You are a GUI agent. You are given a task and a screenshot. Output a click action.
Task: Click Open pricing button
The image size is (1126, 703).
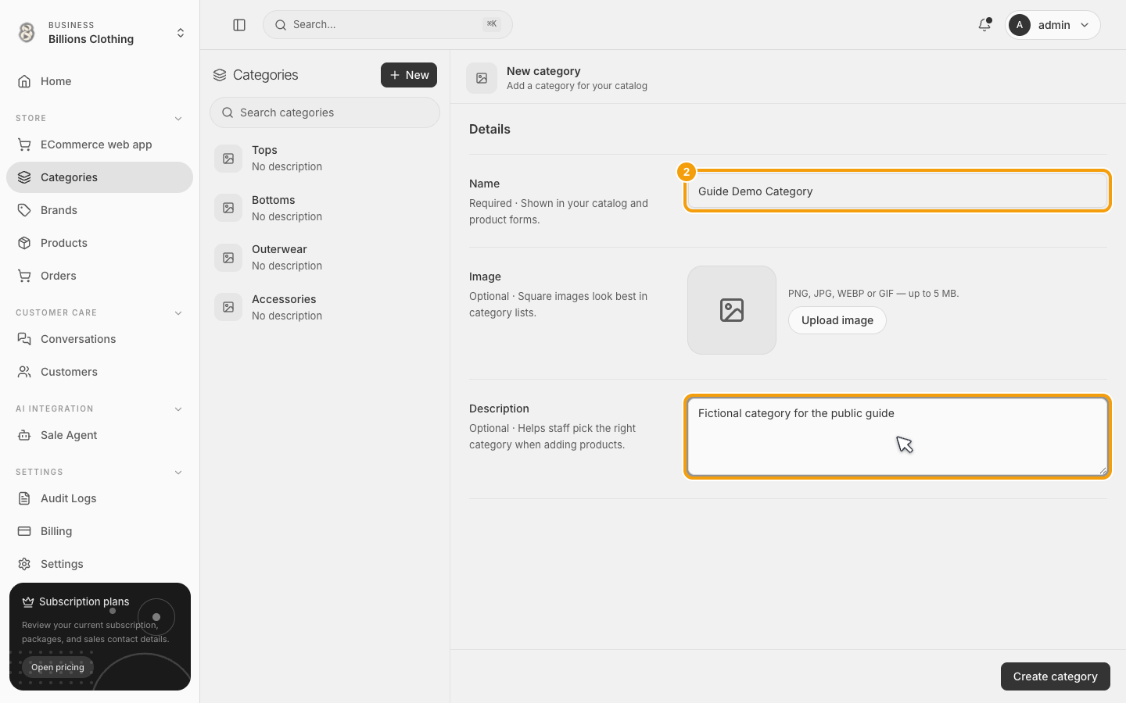coord(58,667)
